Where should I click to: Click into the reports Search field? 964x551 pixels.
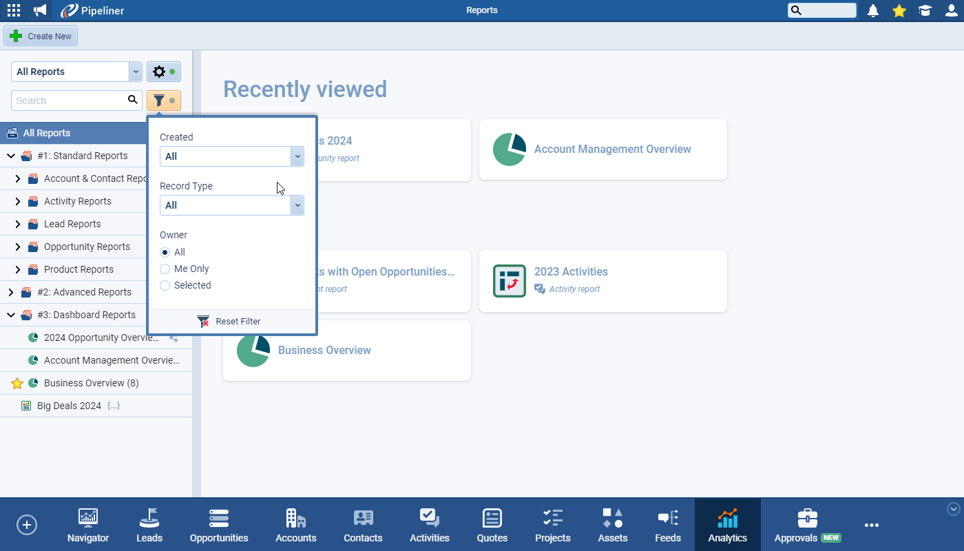(x=69, y=101)
